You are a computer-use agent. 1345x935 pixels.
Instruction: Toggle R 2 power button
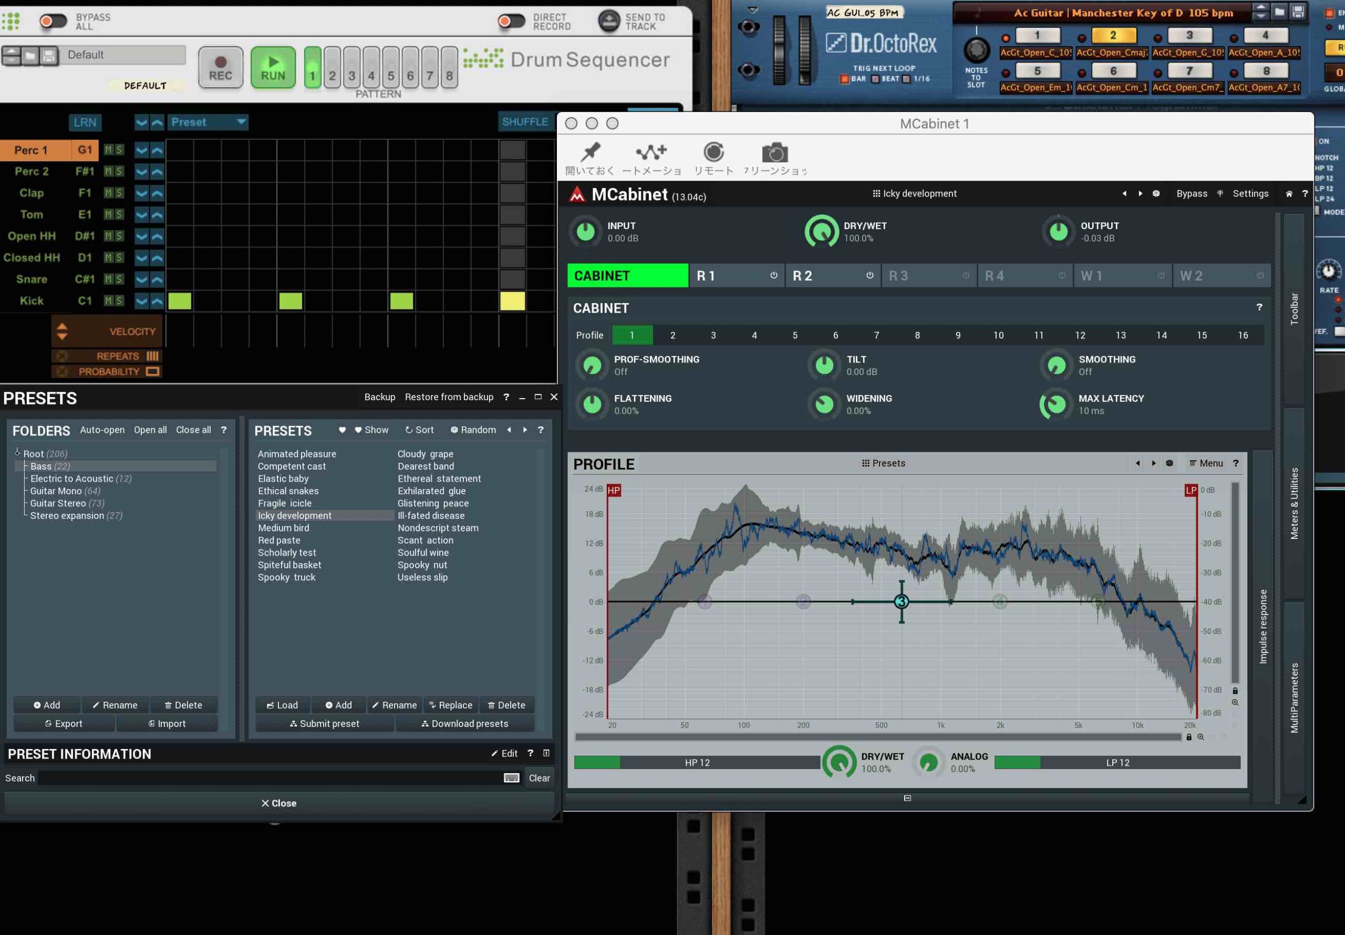coord(870,275)
